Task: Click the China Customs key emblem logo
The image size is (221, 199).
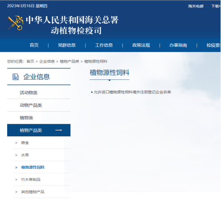Action: pyautogui.click(x=15, y=23)
